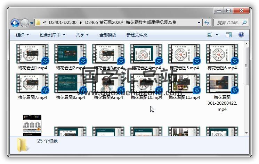Click the file name 梅花看图7.mp4

click(33, 97)
